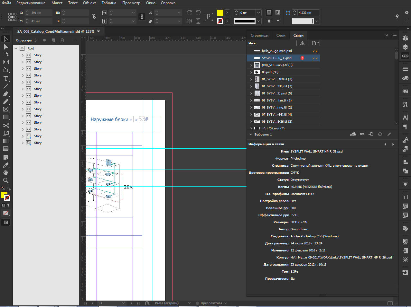The width and height of the screenshot is (411, 307).
Task: Switch to the Слои tab
Action: 281,35
